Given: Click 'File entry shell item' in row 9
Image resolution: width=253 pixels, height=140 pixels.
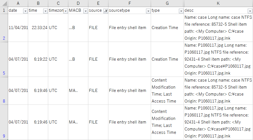Looking at the screenshot, I should click(x=130, y=122).
